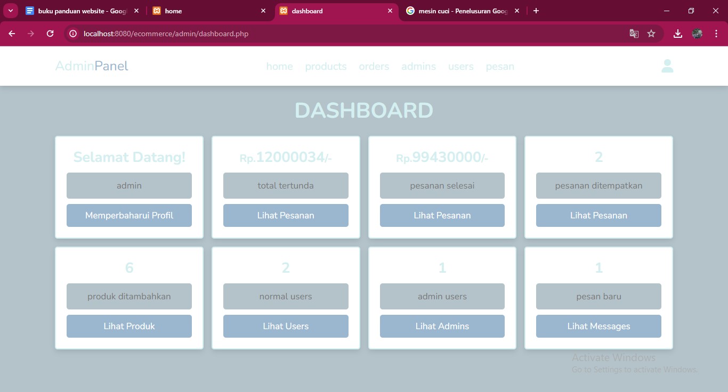Select the dashboard browser tab

(x=336, y=11)
